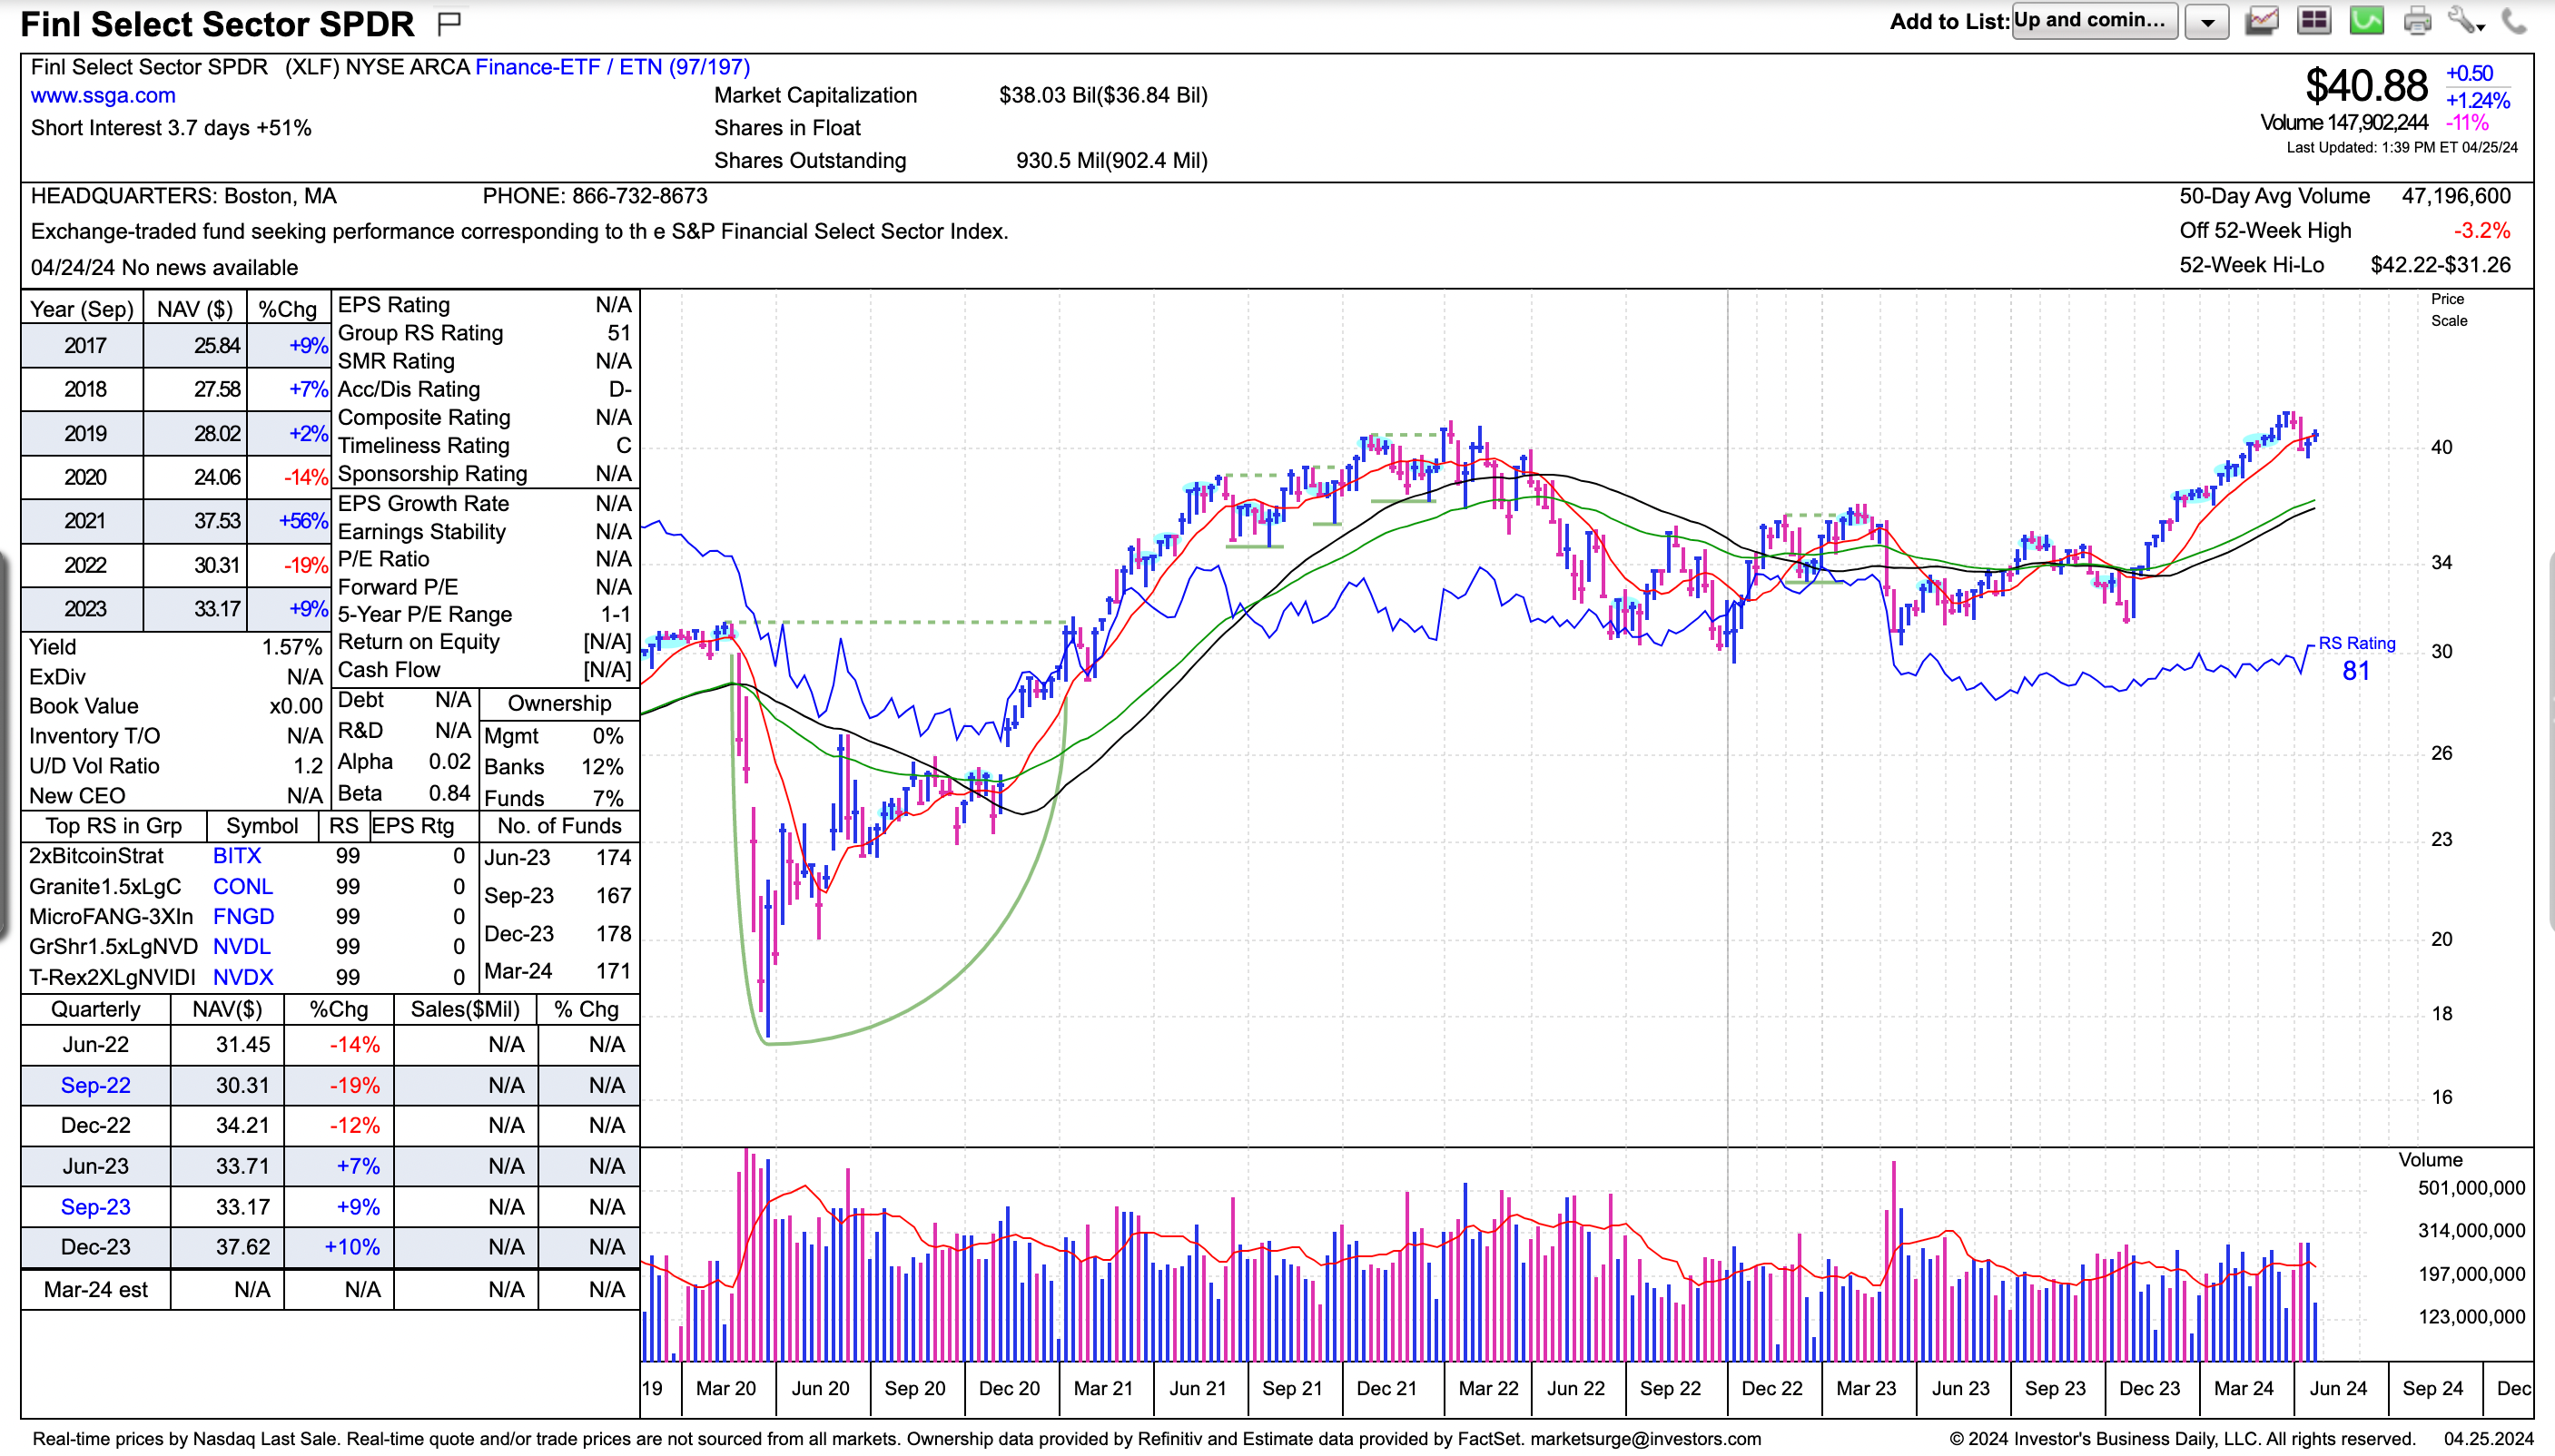Click the printer icon
2555x1456 pixels.
coord(2417,21)
